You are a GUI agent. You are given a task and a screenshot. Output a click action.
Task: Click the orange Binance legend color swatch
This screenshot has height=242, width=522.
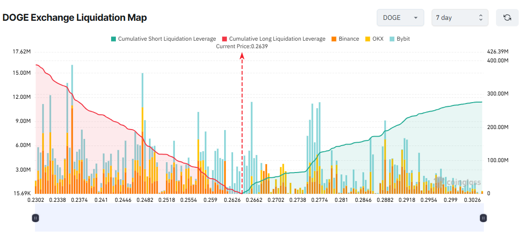coord(334,39)
